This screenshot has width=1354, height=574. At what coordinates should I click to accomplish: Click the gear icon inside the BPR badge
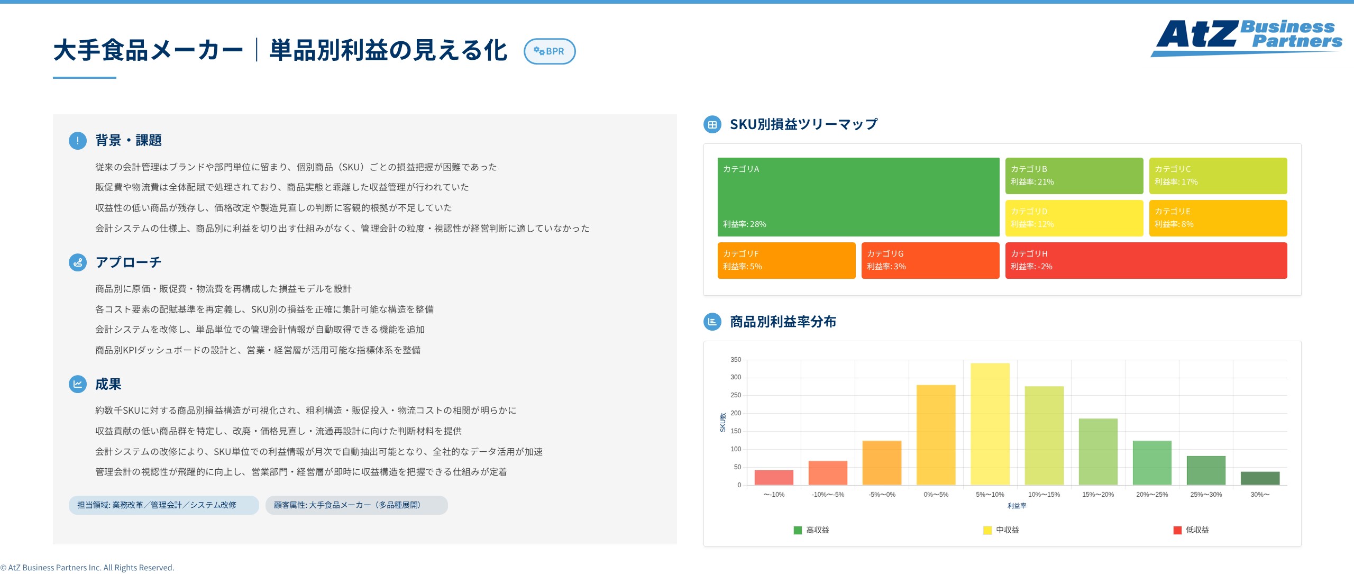(x=539, y=51)
